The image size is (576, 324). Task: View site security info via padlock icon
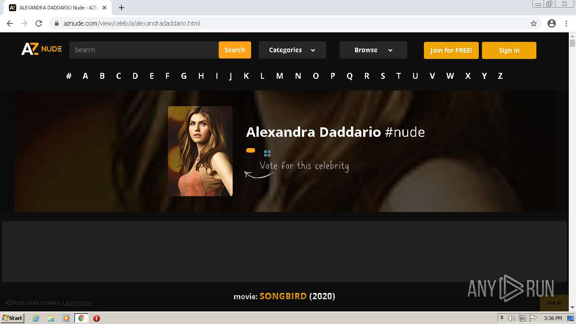[57, 23]
